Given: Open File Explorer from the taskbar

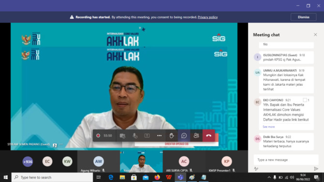Looking at the screenshot, I should 122,178.
